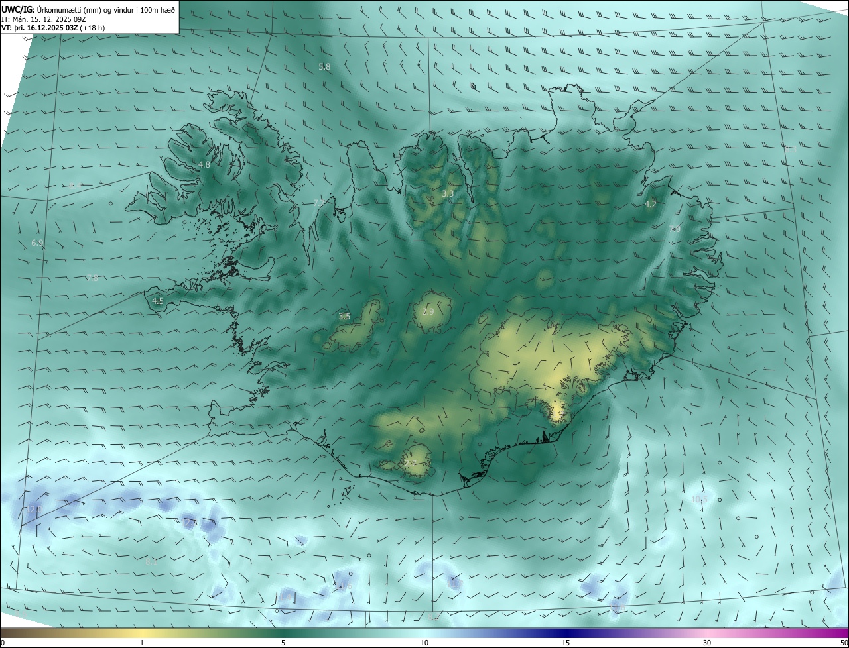This screenshot has width=849, height=648.
Task: Click the 8.4 value in the northwest sea
Action: (76, 185)
